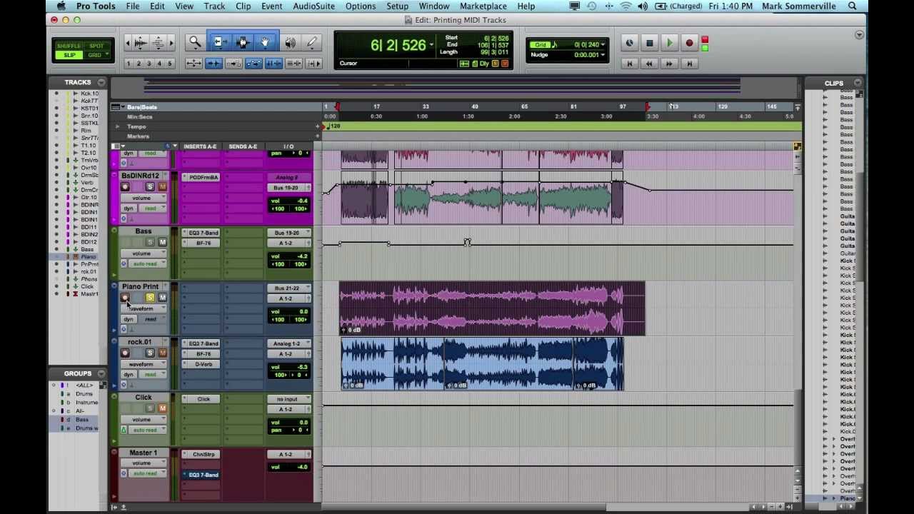
Task: Select zoom preset 3
Action: [x=149, y=64]
